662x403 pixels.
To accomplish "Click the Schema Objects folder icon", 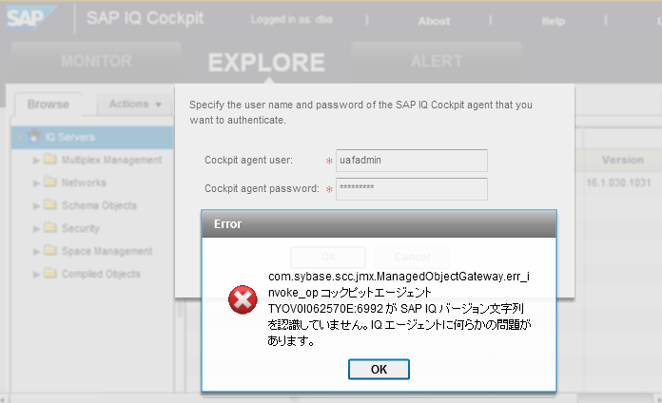I will (50, 204).
